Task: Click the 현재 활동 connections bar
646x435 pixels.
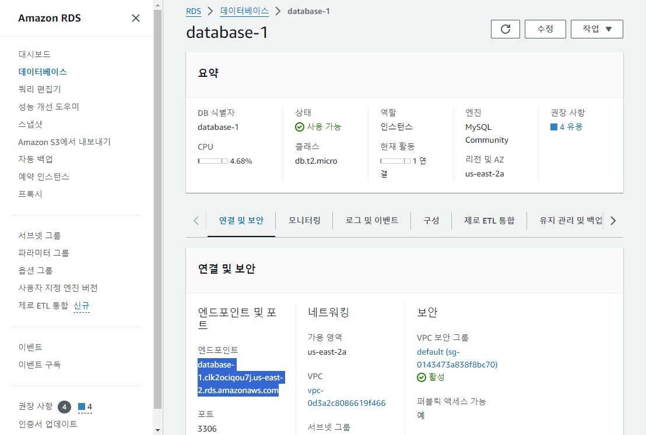Action: [395, 161]
